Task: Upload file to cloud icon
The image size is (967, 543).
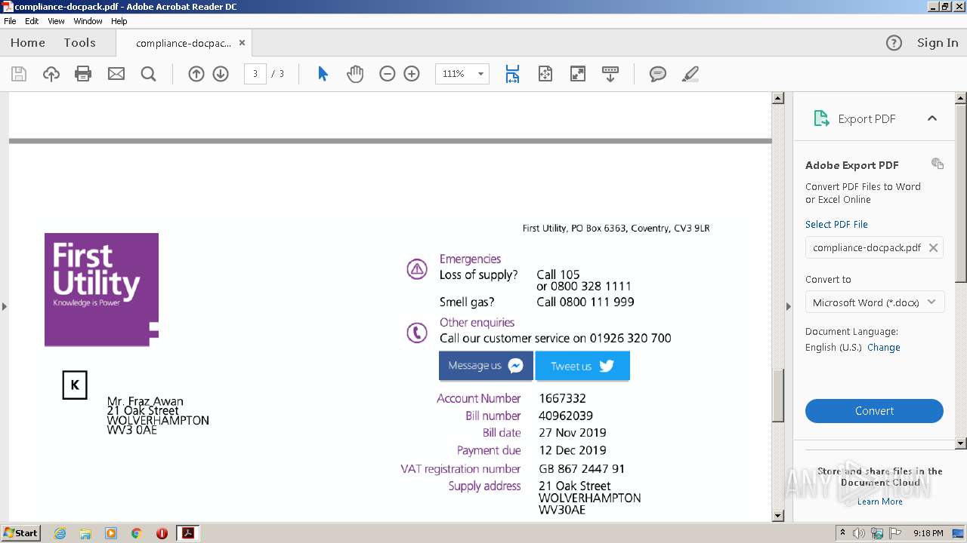Action: tap(51, 74)
